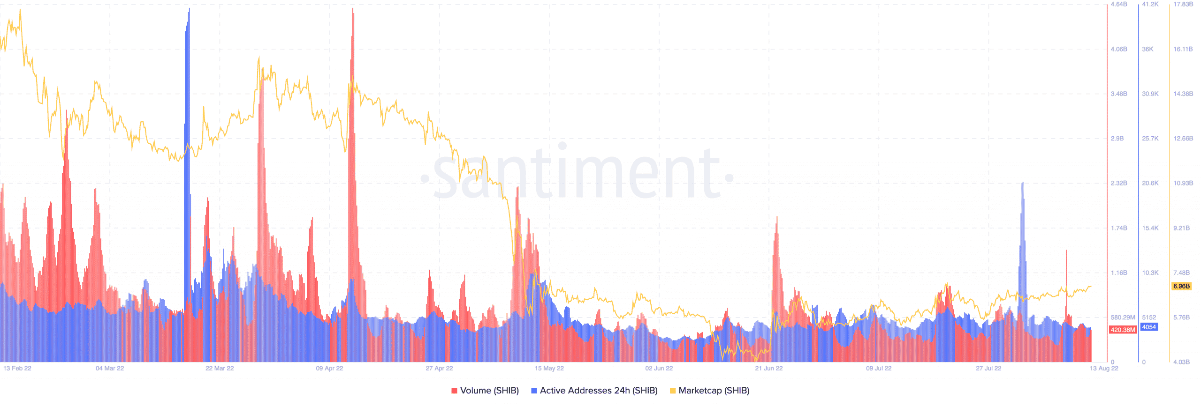Click the 20.6K addresses axis tick

1150,183
